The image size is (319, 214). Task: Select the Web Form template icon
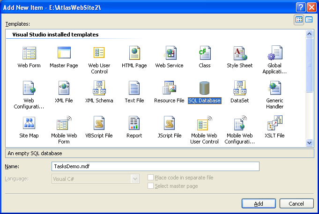tap(29, 53)
